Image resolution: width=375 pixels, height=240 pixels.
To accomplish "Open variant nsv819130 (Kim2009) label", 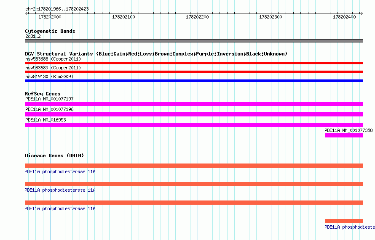I will pyautogui.click(x=49, y=76).
